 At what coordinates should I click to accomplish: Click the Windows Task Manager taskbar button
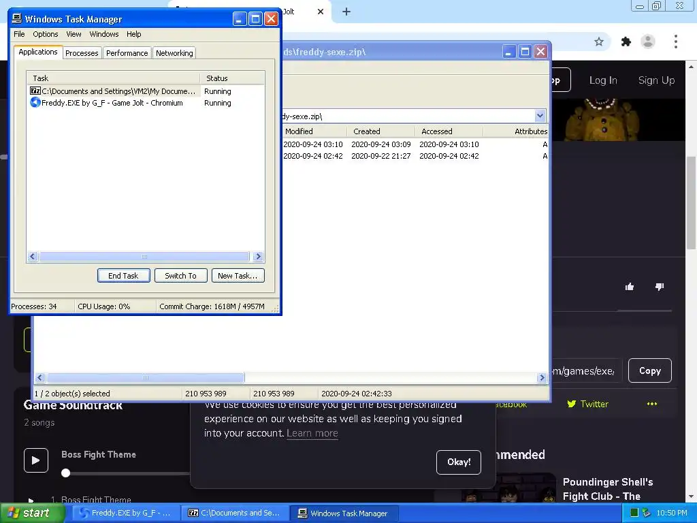coord(344,513)
